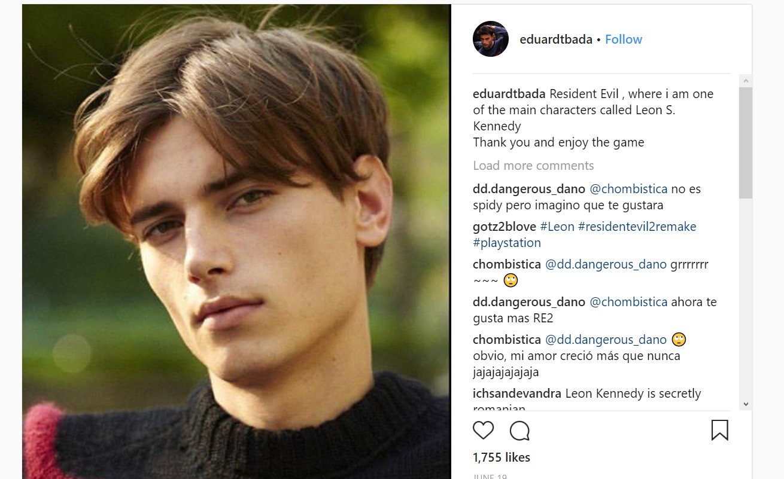The height and width of the screenshot is (479, 784).
Task: Expand hidden comments via Load more comments
Action: click(x=533, y=166)
